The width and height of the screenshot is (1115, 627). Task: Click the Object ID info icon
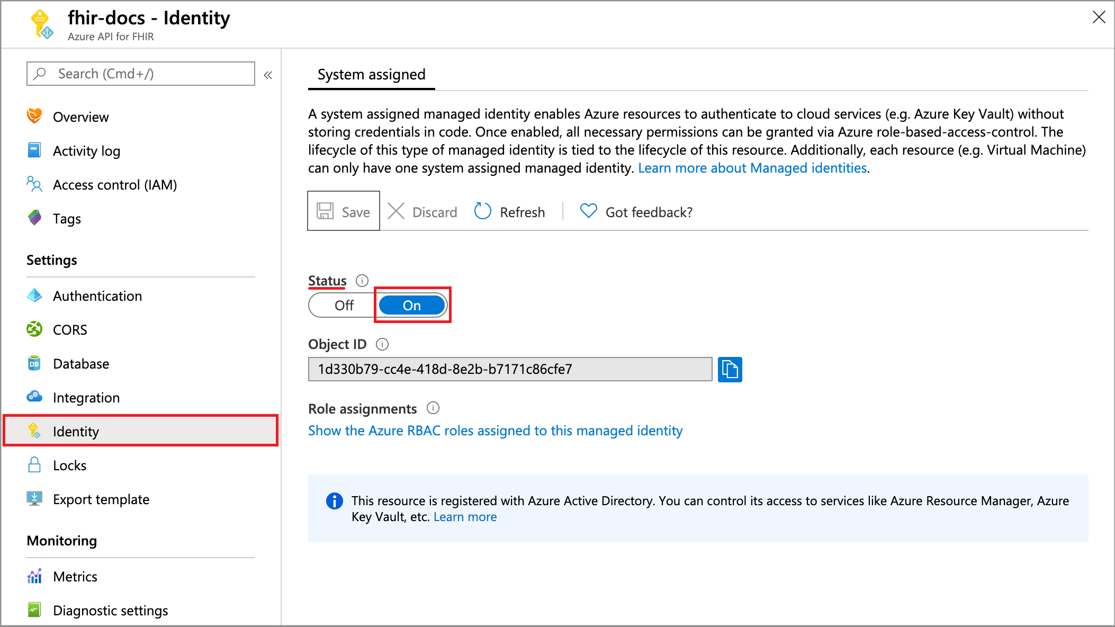[382, 344]
